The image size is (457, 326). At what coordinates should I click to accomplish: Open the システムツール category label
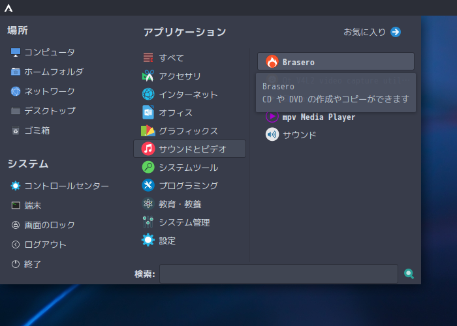(x=189, y=168)
